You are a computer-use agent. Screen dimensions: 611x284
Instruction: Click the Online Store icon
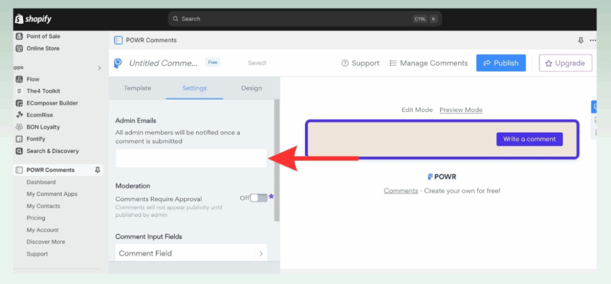click(x=19, y=49)
